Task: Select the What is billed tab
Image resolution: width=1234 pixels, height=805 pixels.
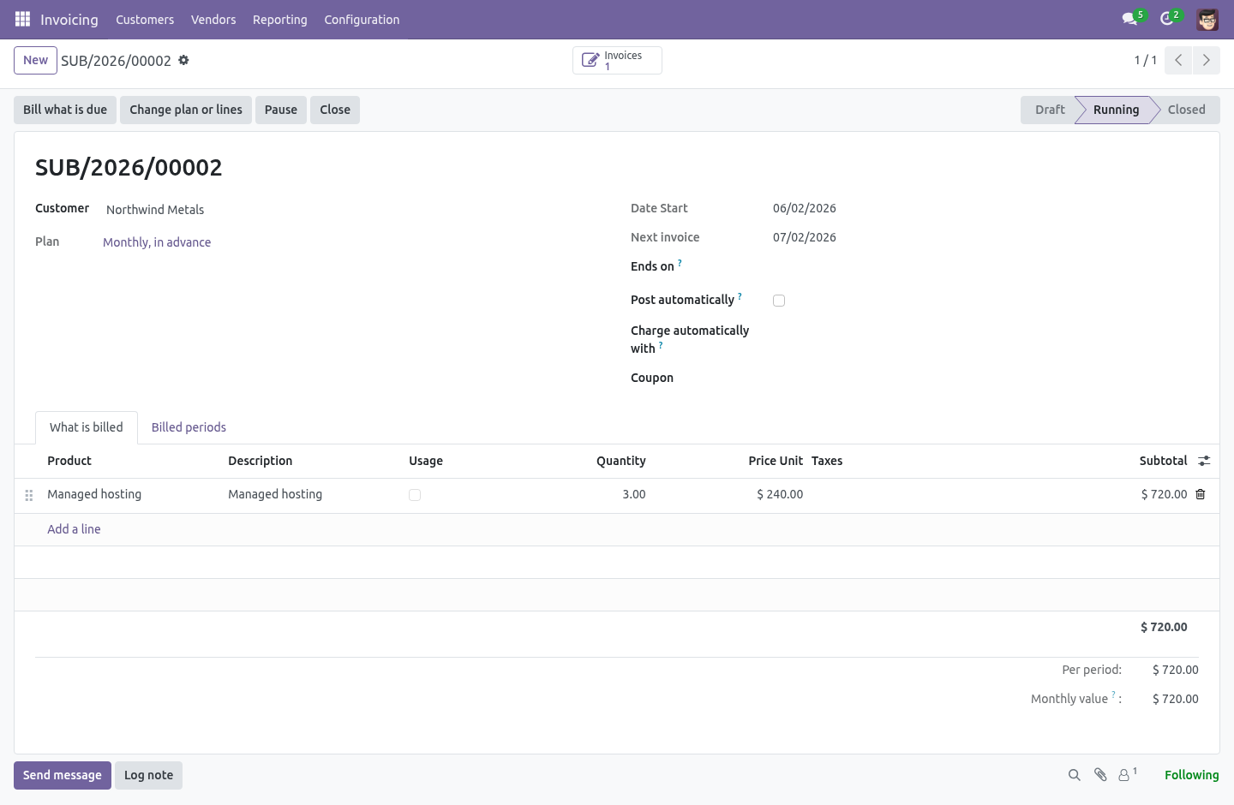Action: click(x=87, y=427)
